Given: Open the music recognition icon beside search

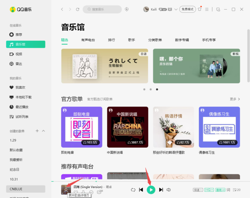Looking at the screenshot, I should pos(127,9).
